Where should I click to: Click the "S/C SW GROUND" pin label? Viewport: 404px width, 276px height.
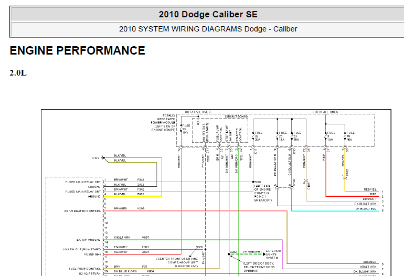[x=88, y=240]
